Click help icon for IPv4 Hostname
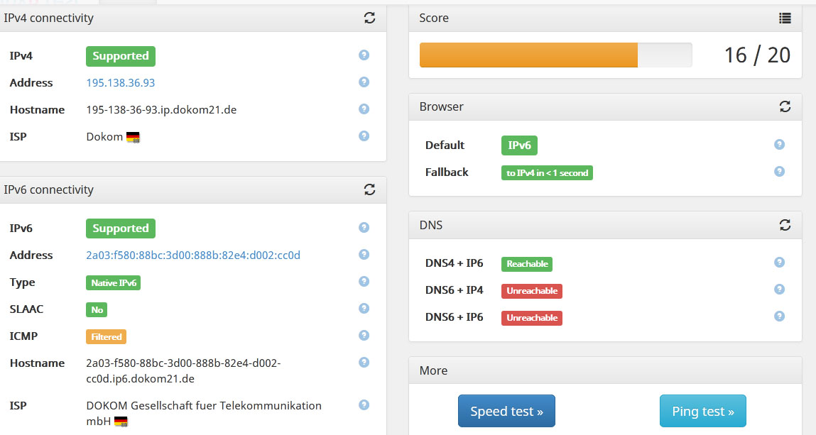Image resolution: width=816 pixels, height=435 pixels. coord(364,109)
